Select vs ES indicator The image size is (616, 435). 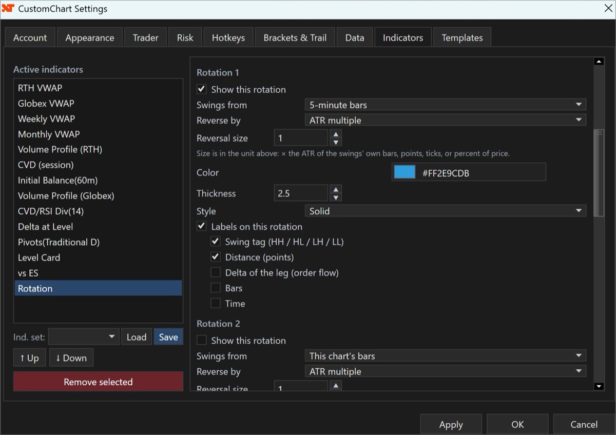pos(98,272)
